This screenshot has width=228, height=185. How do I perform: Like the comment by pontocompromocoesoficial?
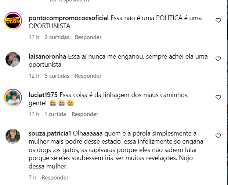click(218, 21)
